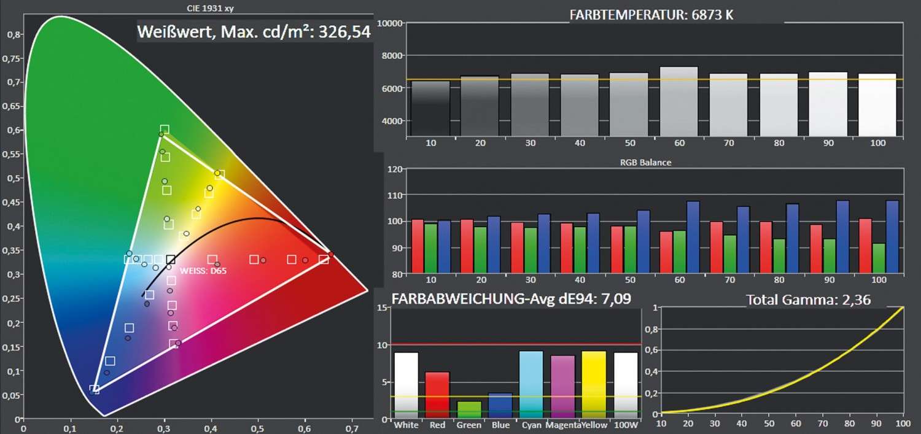
Task: Click the color temperature bar at 40
Action: pyautogui.click(x=580, y=106)
